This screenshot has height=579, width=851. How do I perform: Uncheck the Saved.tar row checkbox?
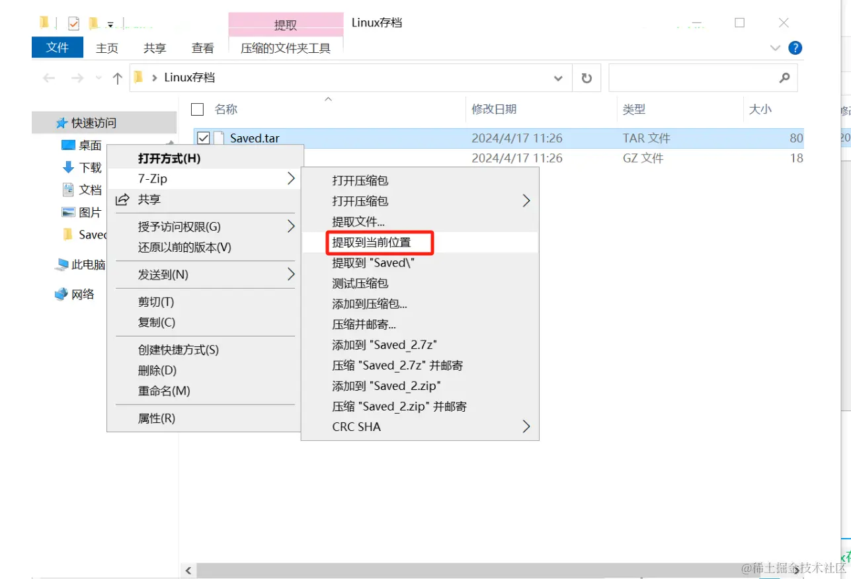pos(204,138)
